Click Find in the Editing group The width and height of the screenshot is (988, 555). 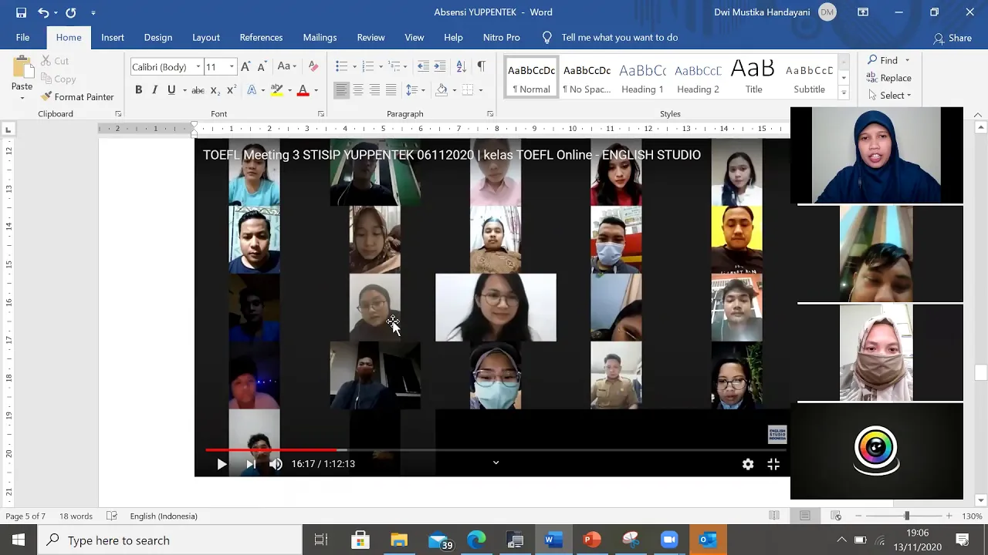click(x=882, y=60)
